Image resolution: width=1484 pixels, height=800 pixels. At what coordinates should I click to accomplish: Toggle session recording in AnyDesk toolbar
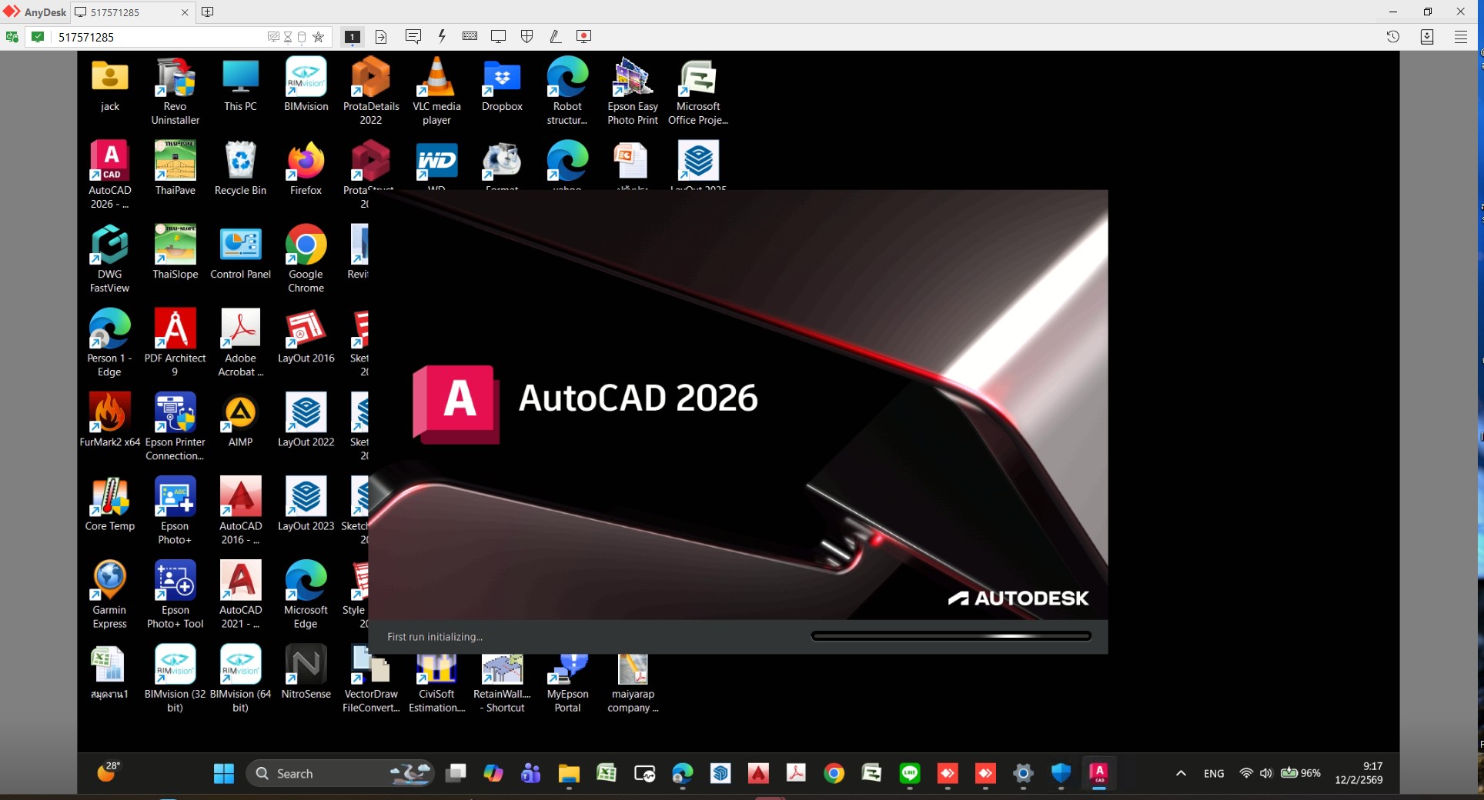(x=583, y=36)
